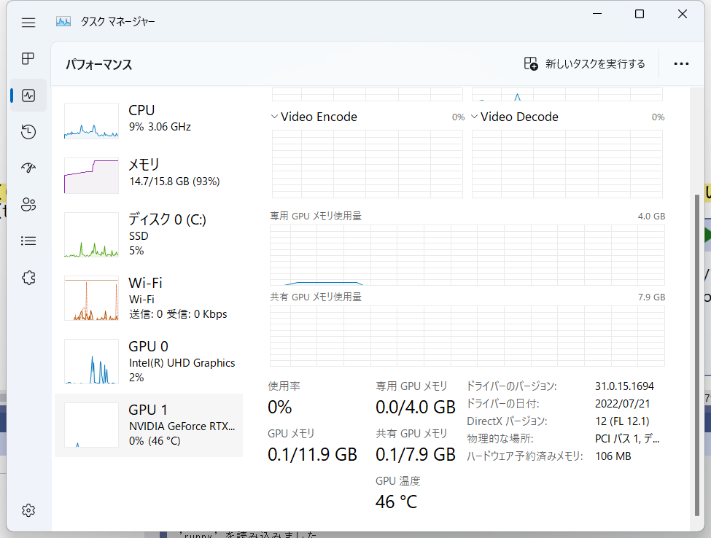
Task: Click the Video Encode graph area
Action: [368, 164]
